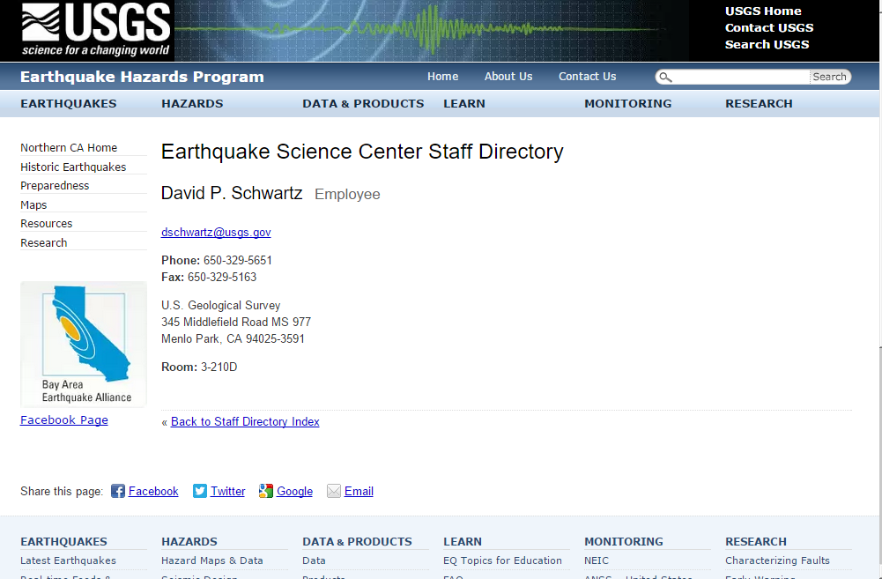Screen dimensions: 882x579
Task: Click the Facebook share icon
Action: 118,491
